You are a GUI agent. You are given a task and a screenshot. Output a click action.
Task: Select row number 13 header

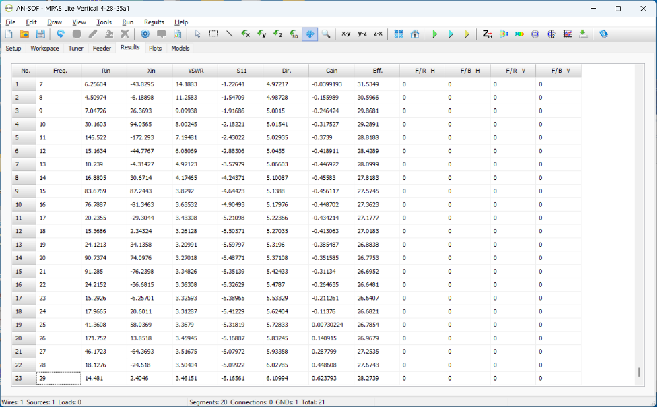pyautogui.click(x=24, y=245)
